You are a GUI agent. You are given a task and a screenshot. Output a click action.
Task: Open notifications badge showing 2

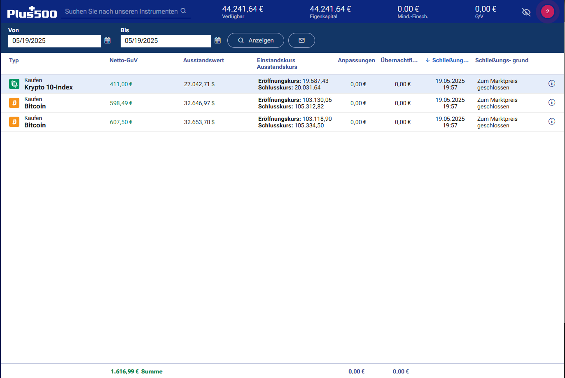[547, 12]
